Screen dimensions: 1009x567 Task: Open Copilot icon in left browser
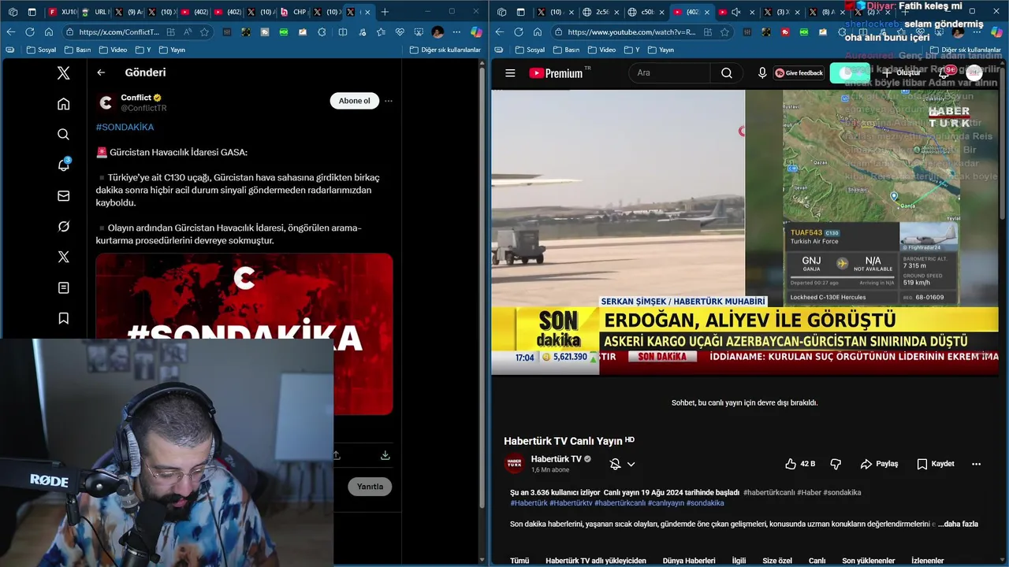(x=476, y=32)
